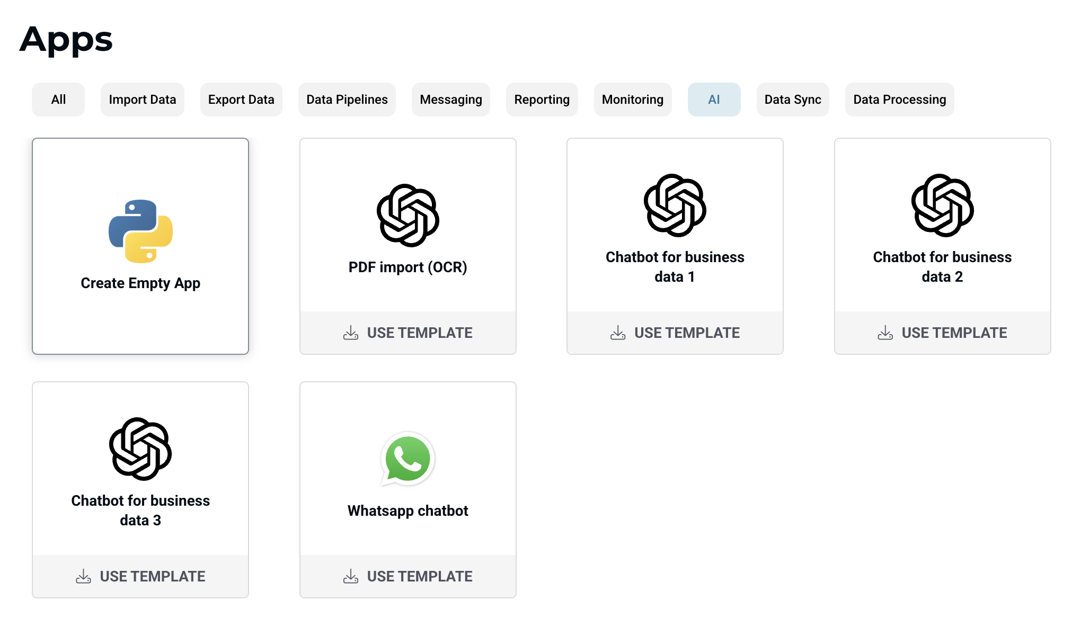Filter apps by Export Data

click(241, 100)
